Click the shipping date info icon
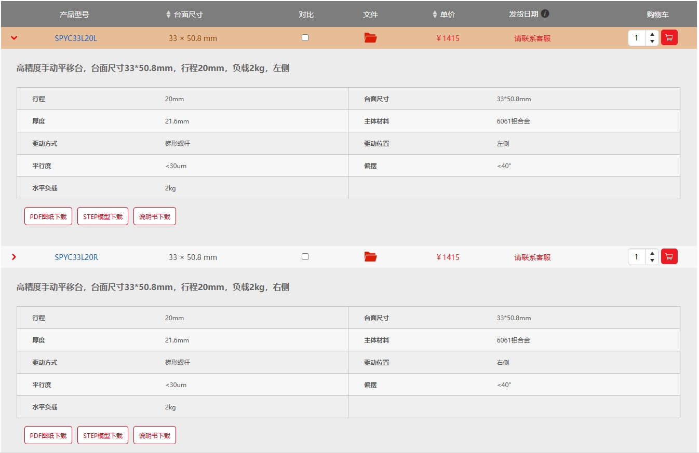This screenshot has width=699, height=453. click(x=545, y=14)
